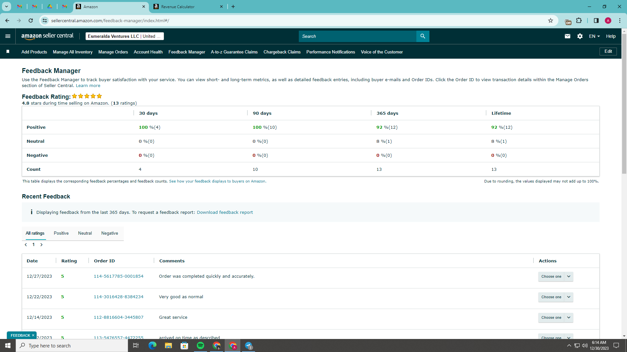The image size is (627, 352).
Task: Open the messages envelope icon
Action: pos(568,36)
